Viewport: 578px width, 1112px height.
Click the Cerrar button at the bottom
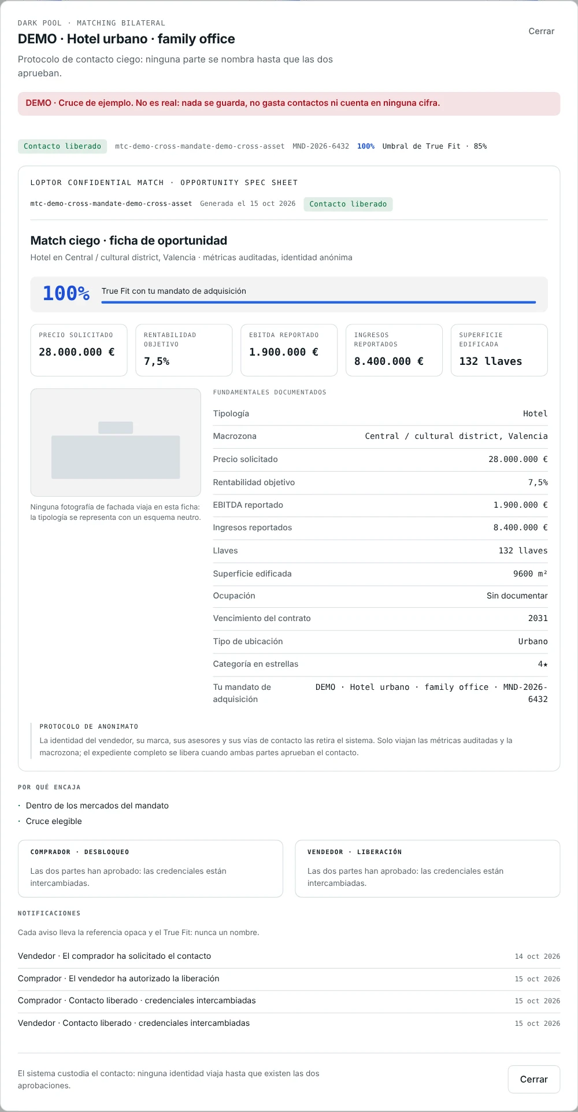(534, 1079)
